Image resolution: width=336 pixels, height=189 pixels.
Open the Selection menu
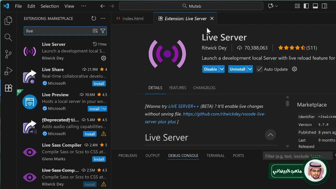coord(50,6)
